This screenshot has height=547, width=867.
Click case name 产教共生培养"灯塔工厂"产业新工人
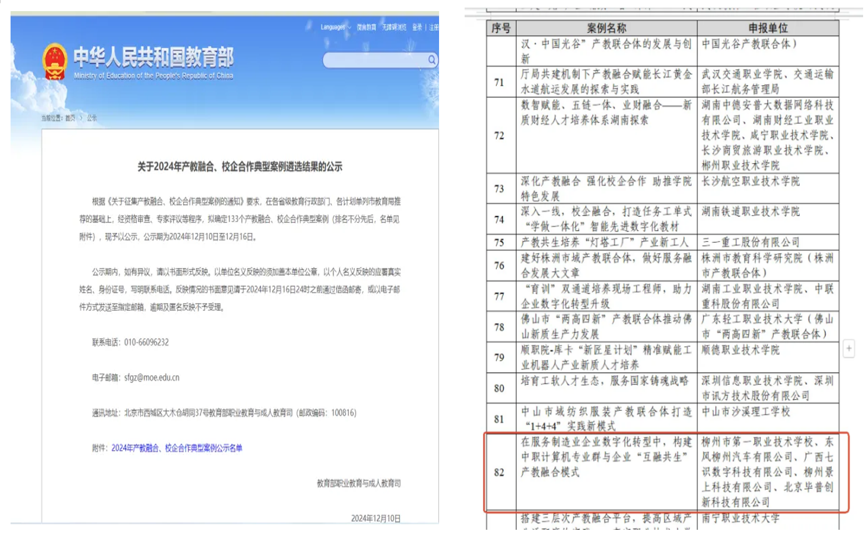606,242
